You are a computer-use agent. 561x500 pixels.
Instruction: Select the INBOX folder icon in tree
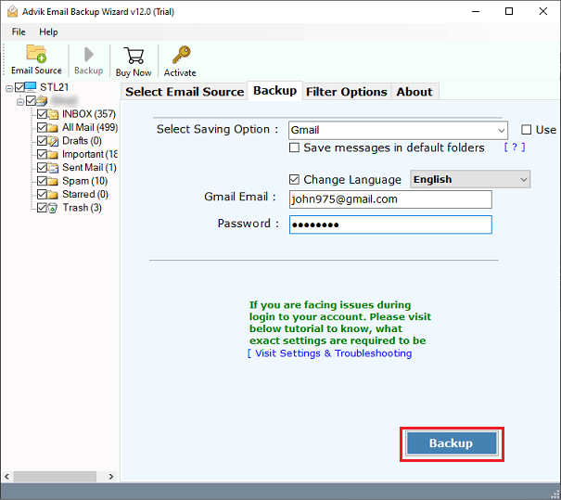pyautogui.click(x=54, y=114)
